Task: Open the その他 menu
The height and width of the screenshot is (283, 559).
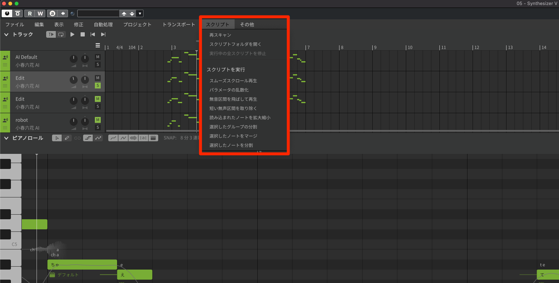Action: point(247,24)
